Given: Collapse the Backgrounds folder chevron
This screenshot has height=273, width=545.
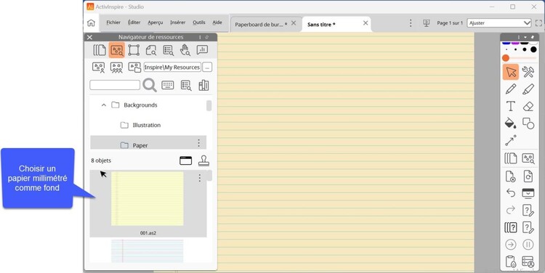Looking at the screenshot, I should (104, 105).
